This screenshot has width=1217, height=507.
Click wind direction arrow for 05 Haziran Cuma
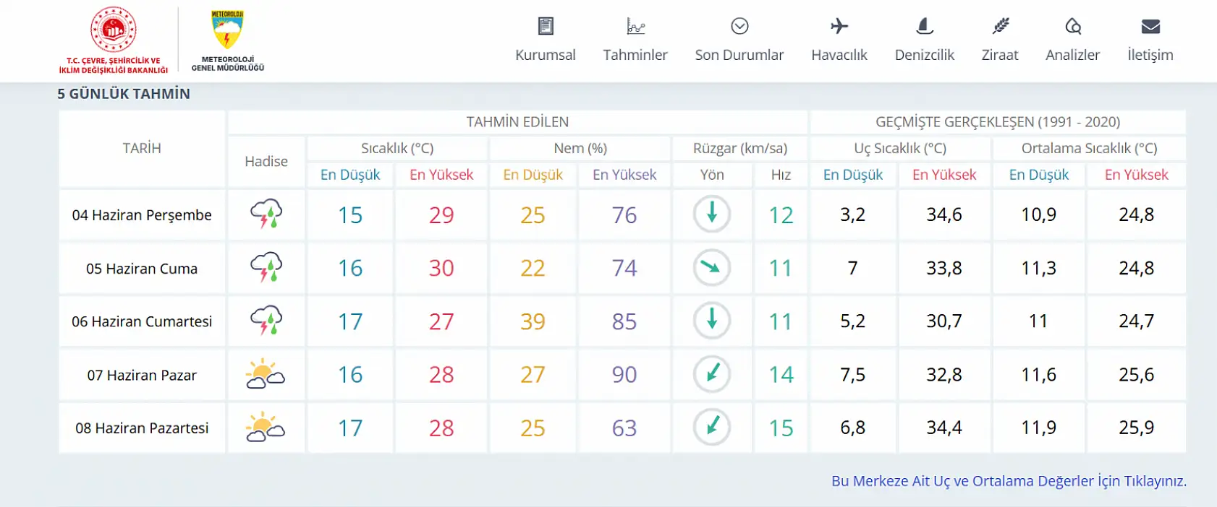712,267
